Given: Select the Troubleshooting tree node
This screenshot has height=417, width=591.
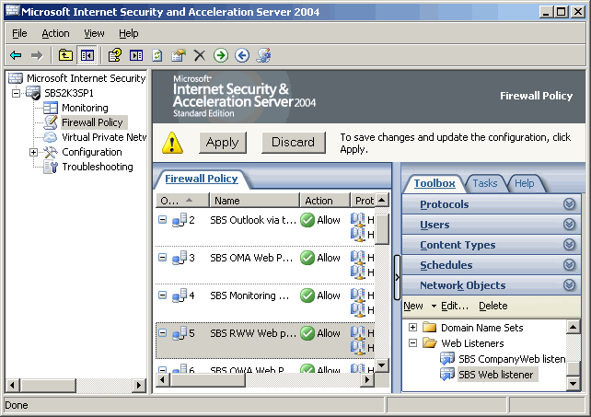Looking at the screenshot, I should [x=98, y=167].
